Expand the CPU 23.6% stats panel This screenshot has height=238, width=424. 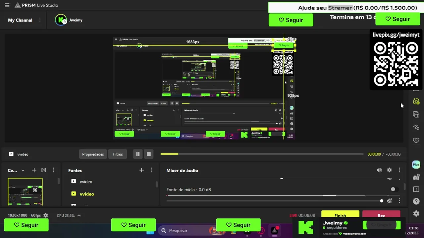(x=79, y=216)
